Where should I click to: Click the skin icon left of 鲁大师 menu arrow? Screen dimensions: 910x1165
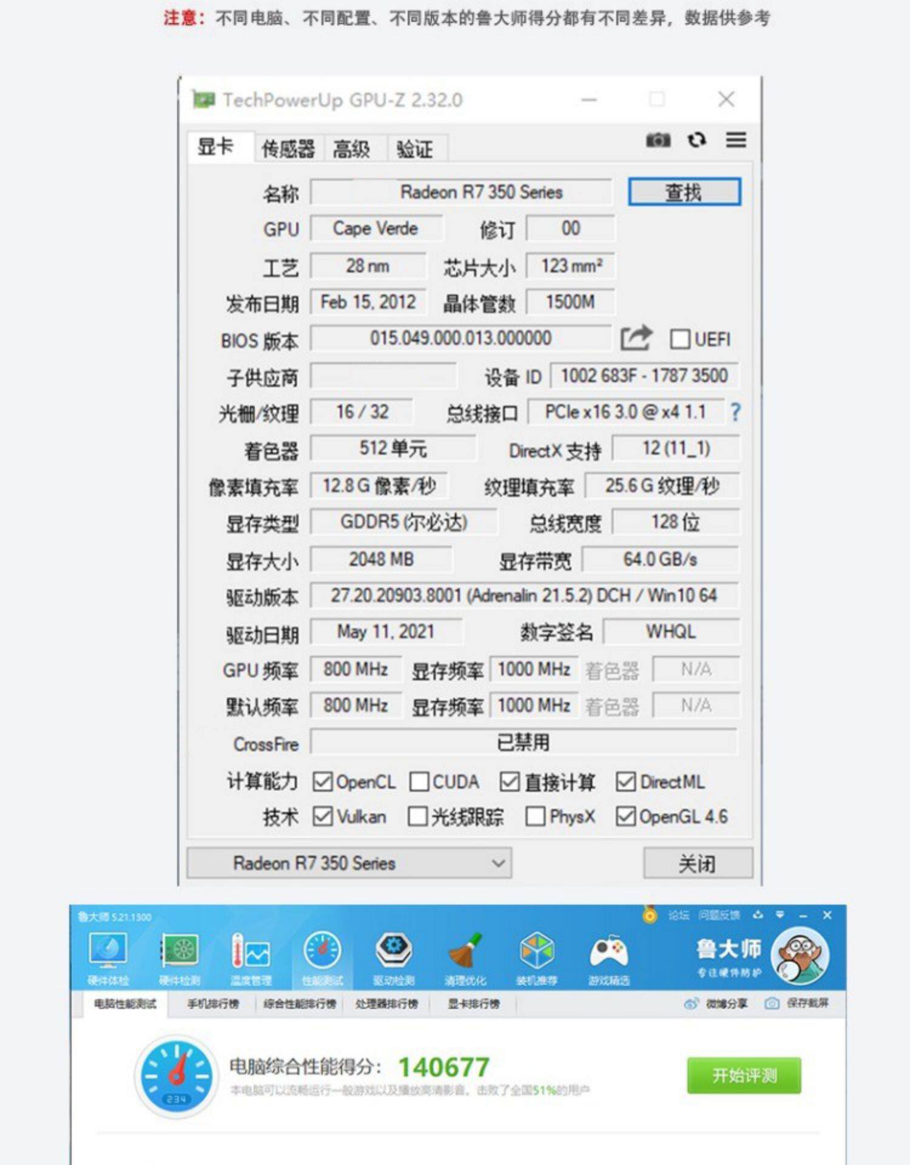click(x=758, y=914)
